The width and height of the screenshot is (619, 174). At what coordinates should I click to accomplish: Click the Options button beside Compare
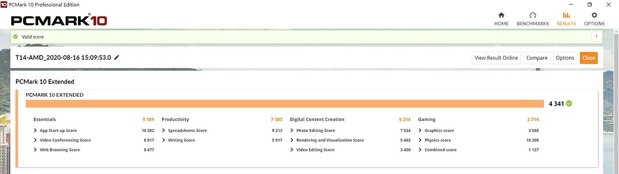(x=565, y=58)
